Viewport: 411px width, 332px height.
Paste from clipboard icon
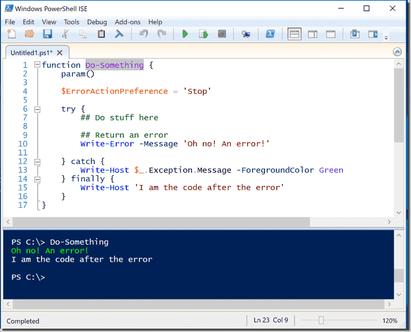click(x=101, y=34)
